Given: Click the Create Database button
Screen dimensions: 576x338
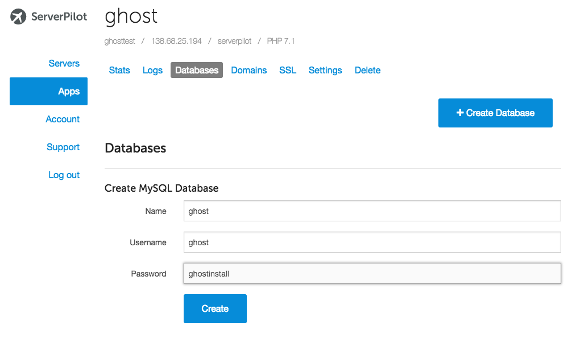Looking at the screenshot, I should pyautogui.click(x=495, y=113).
